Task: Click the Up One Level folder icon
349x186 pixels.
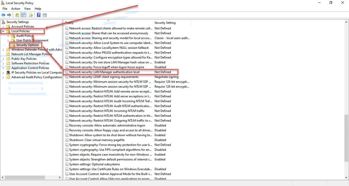Action: coord(17,15)
